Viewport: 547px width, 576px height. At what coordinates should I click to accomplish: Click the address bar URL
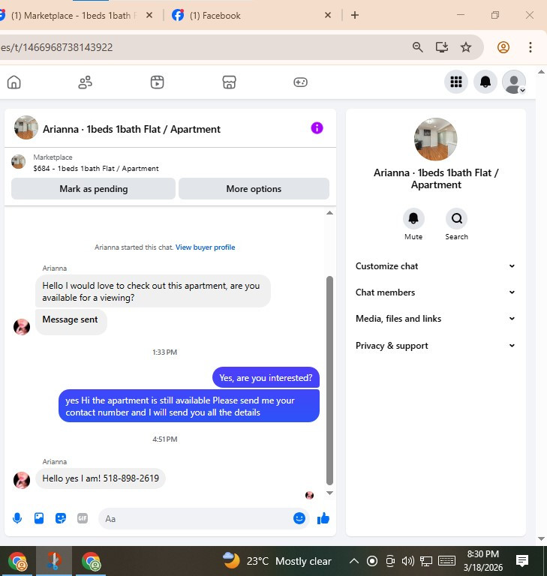click(x=56, y=47)
